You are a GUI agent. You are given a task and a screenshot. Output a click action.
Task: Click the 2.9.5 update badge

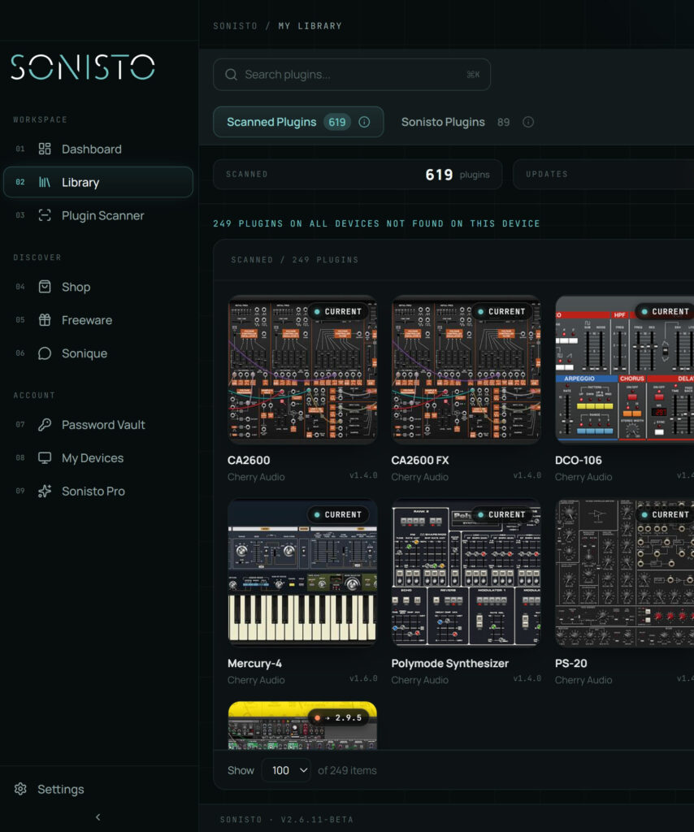(338, 717)
